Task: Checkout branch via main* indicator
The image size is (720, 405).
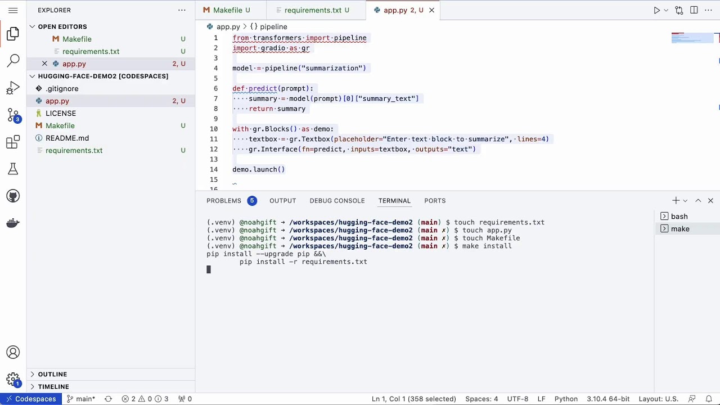Action: (81, 399)
